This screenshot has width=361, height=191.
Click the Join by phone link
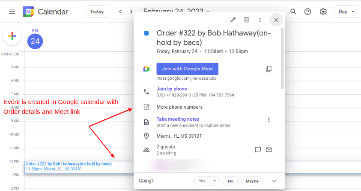pyautogui.click(x=172, y=89)
